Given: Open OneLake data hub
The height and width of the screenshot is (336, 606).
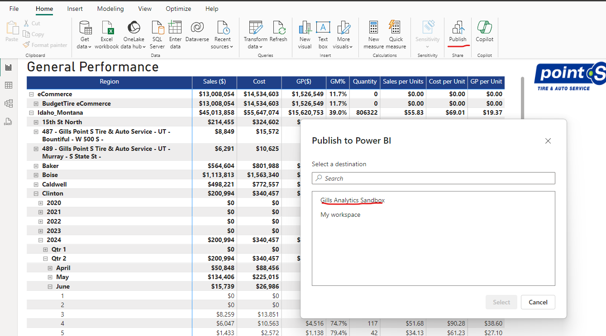Looking at the screenshot, I should [x=134, y=35].
